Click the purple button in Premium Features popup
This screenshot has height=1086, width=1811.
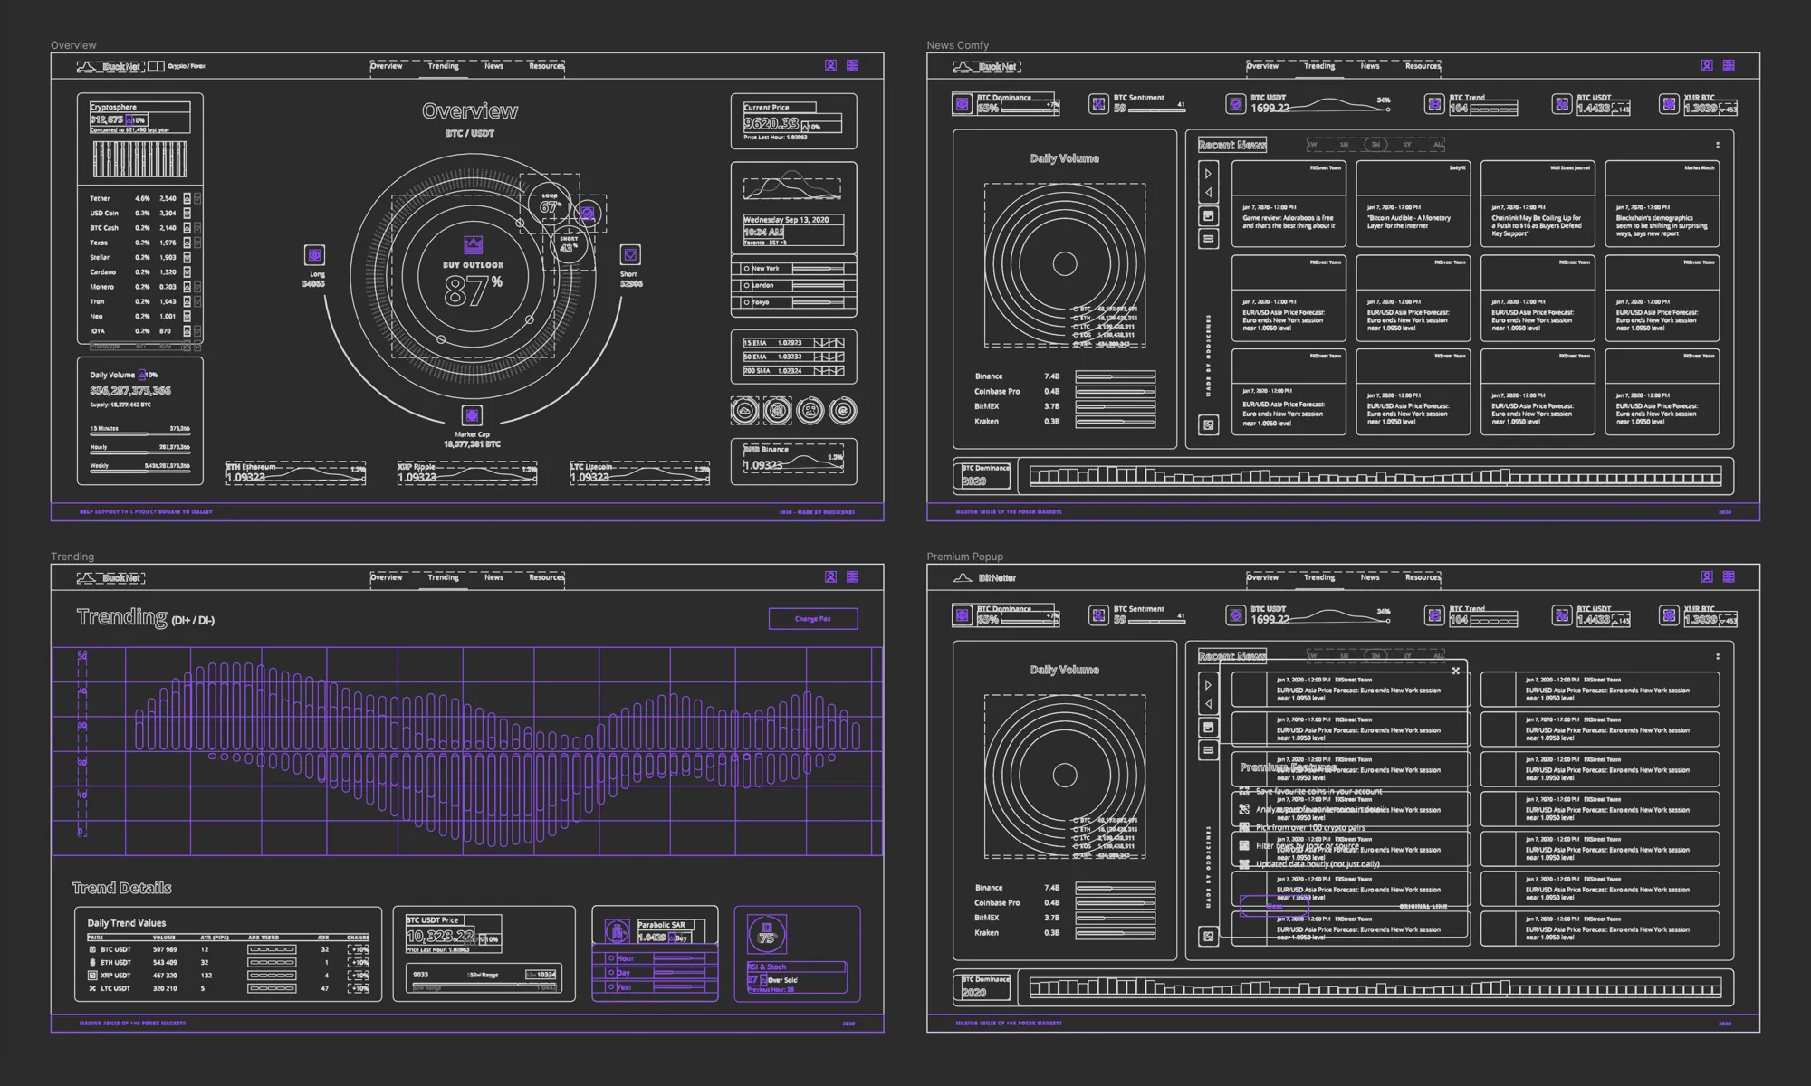1274,906
